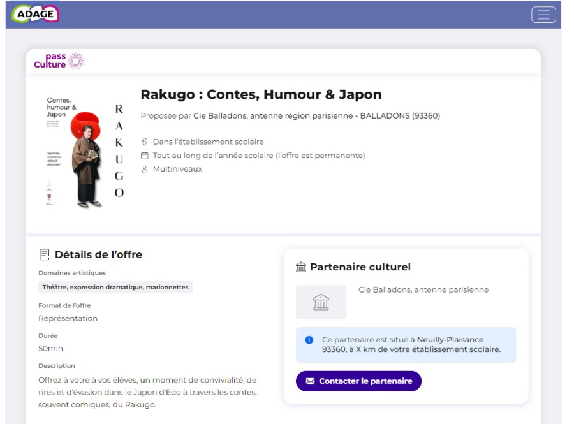Viewport: 574px width, 424px height.
Task: Open the hamburger navigation menu
Action: tap(543, 15)
